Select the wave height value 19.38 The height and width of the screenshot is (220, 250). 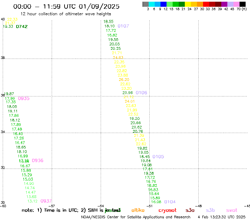149,173
